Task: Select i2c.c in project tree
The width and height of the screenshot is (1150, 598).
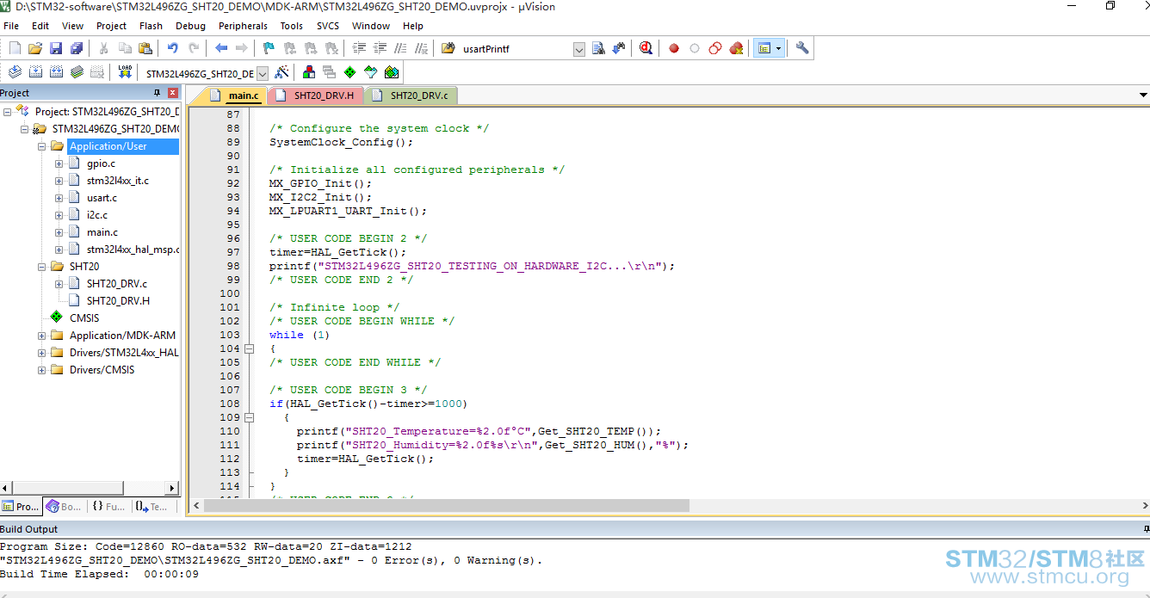Action: tap(97, 215)
